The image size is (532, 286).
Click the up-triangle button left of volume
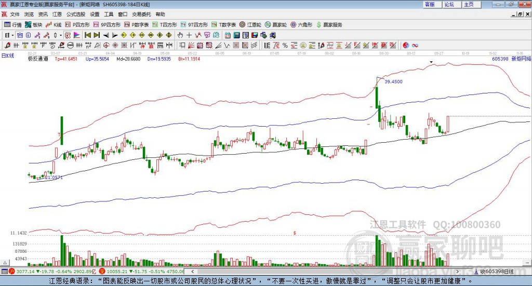tap(5, 263)
